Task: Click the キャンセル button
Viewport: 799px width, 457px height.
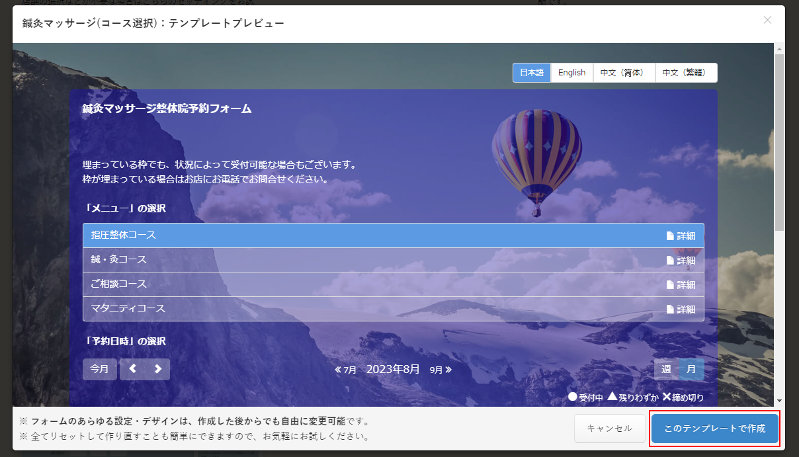Action: [x=609, y=429]
